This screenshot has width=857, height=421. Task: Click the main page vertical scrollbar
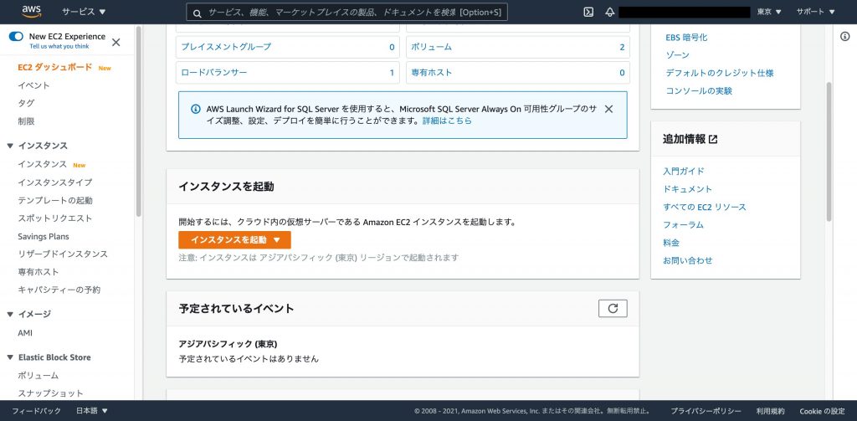tap(829, 151)
